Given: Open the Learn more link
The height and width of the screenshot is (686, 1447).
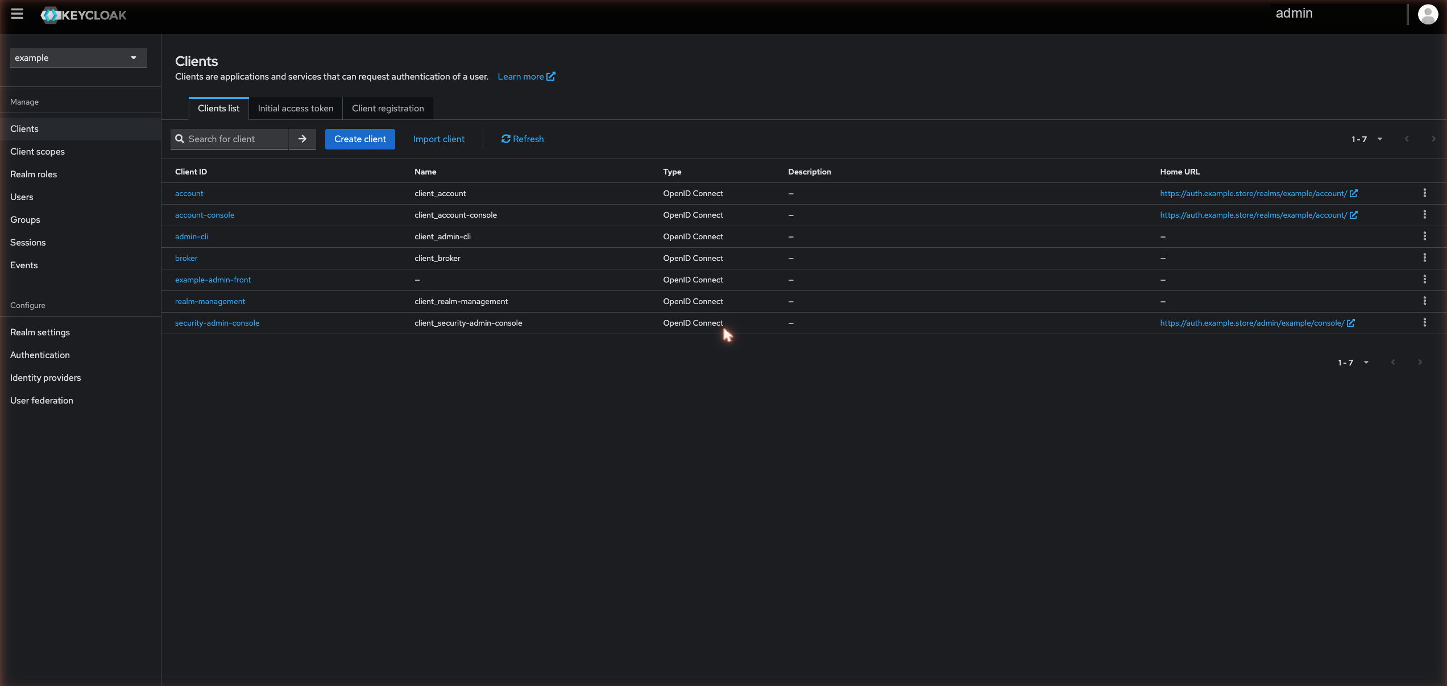Looking at the screenshot, I should click(x=526, y=77).
